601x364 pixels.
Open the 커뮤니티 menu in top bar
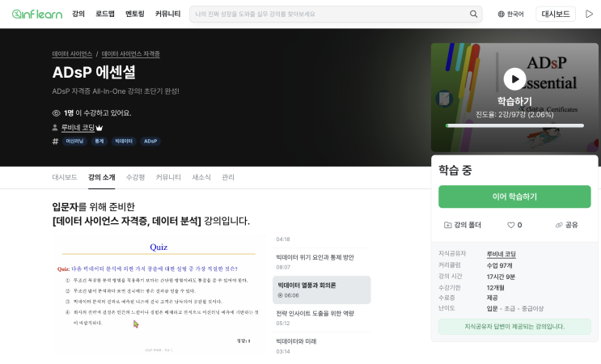pos(168,14)
